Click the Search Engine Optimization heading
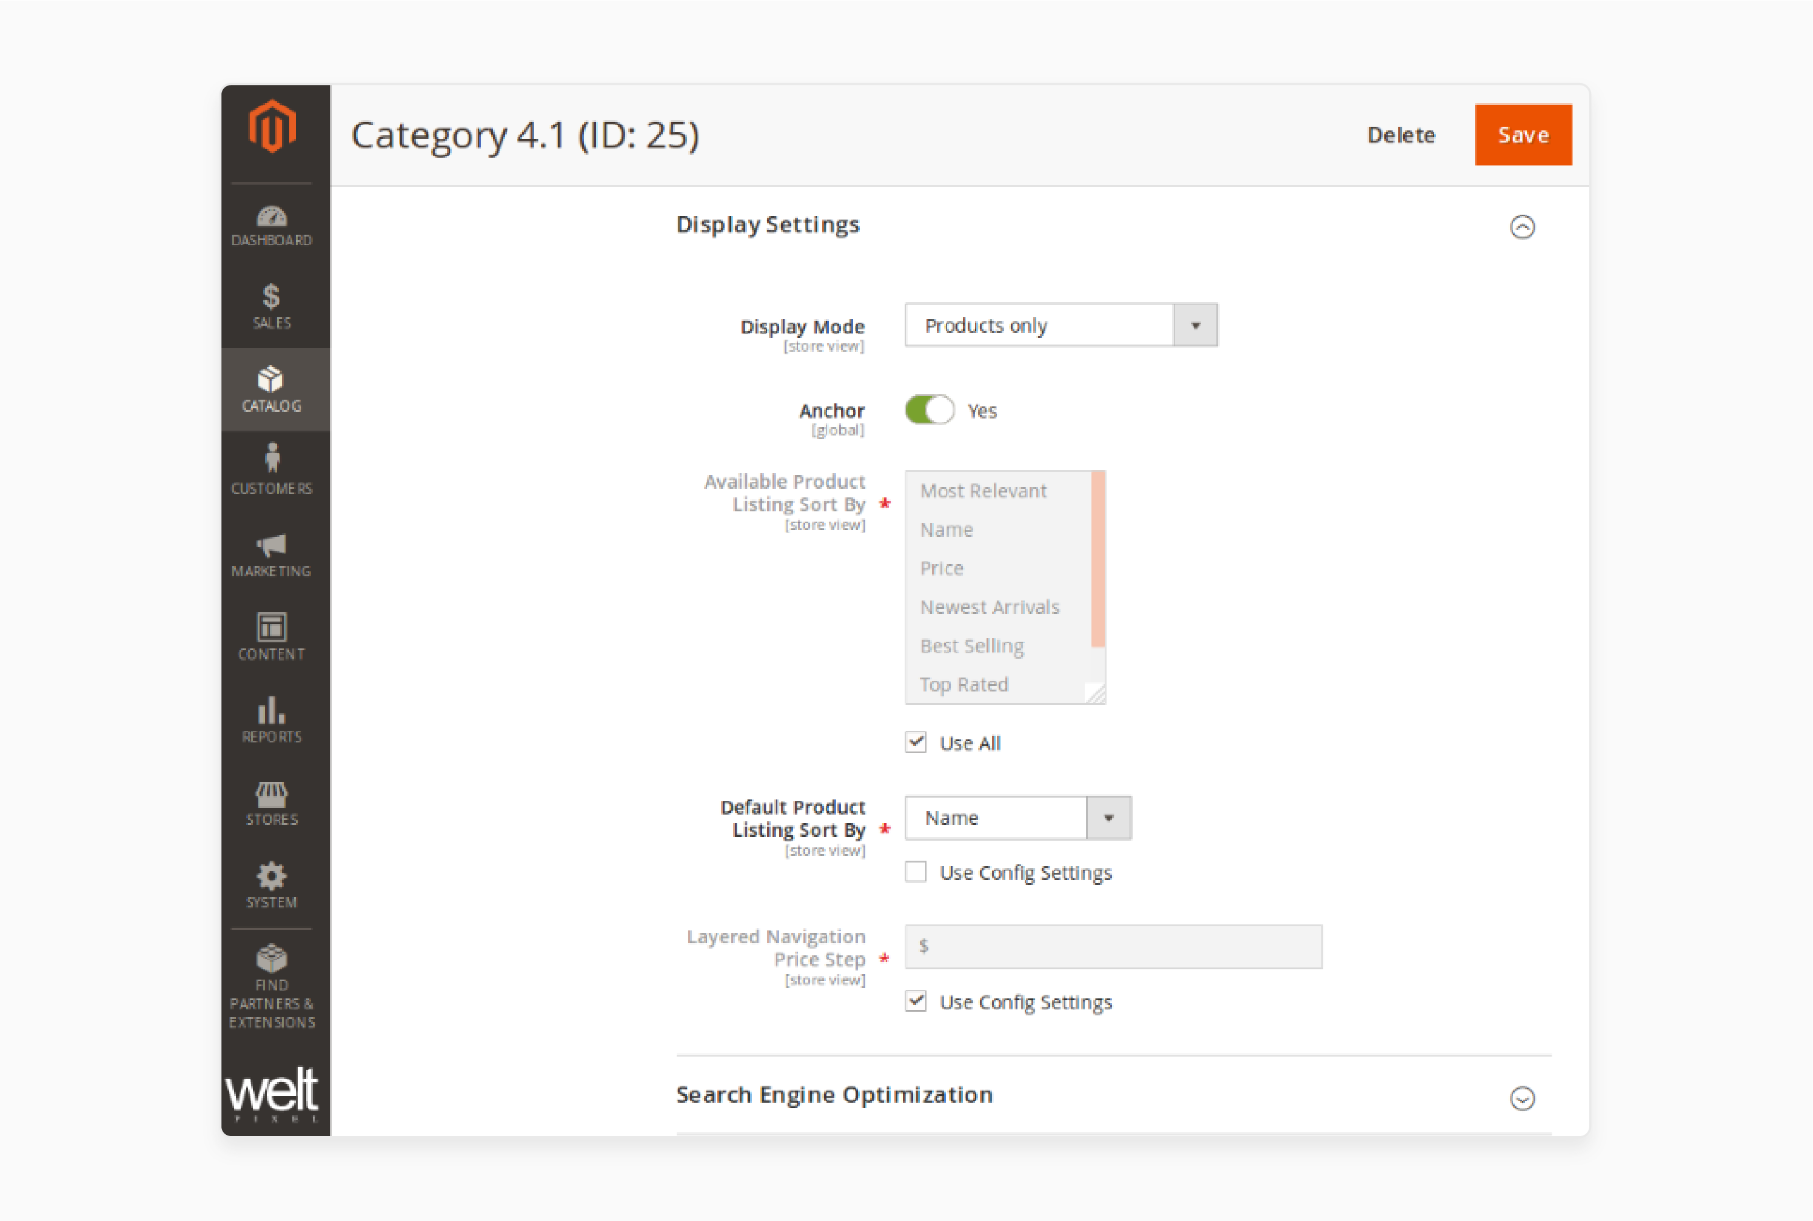Image resolution: width=1813 pixels, height=1221 pixels. click(834, 1095)
